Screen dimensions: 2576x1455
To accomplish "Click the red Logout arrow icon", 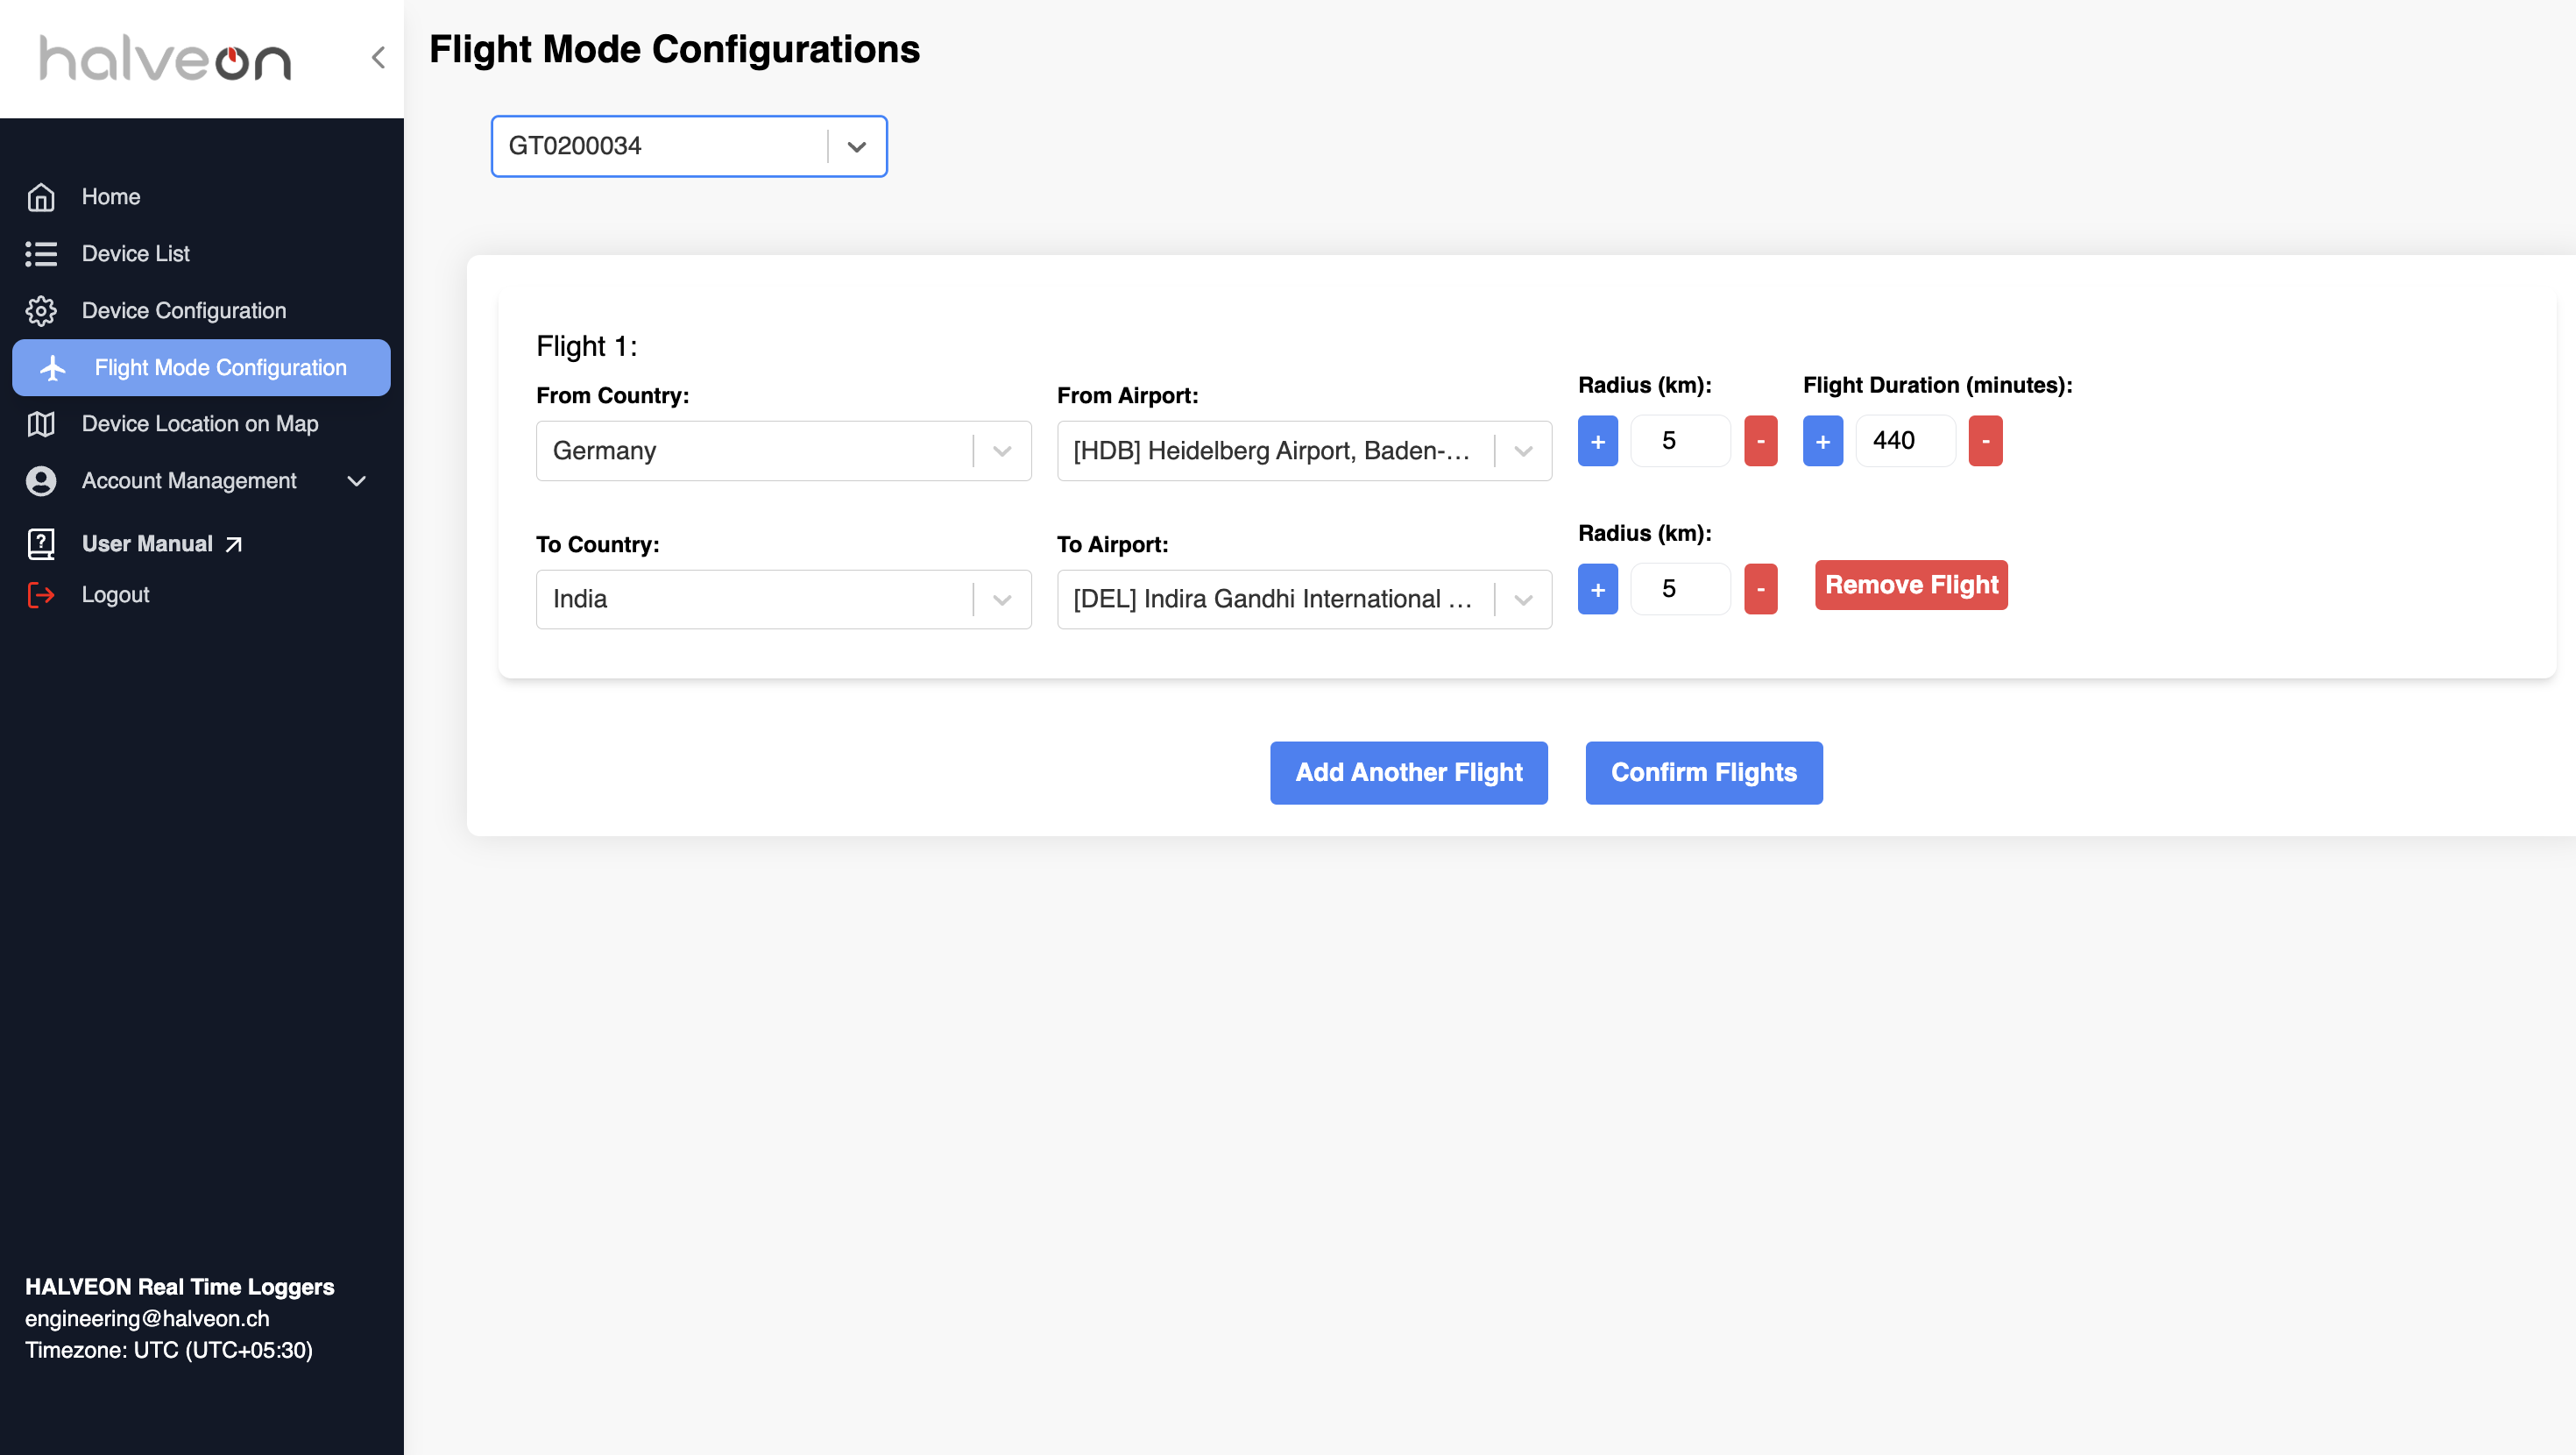I will tap(41, 595).
